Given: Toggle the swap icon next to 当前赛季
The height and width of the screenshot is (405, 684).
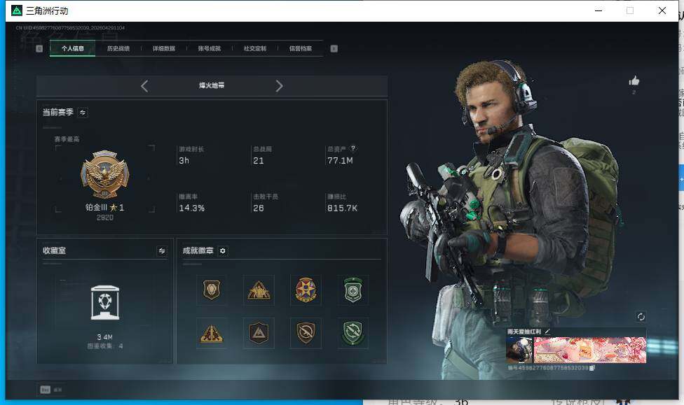Looking at the screenshot, I should click(83, 113).
